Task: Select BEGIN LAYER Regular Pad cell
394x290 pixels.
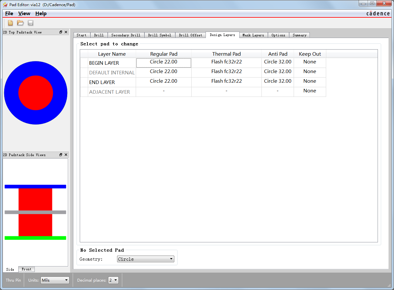Action: click(x=163, y=62)
